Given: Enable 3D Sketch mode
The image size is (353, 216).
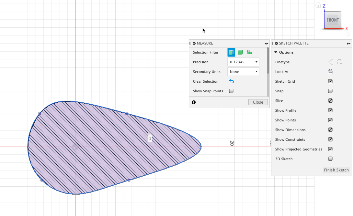Looking at the screenshot, I should coord(330,159).
